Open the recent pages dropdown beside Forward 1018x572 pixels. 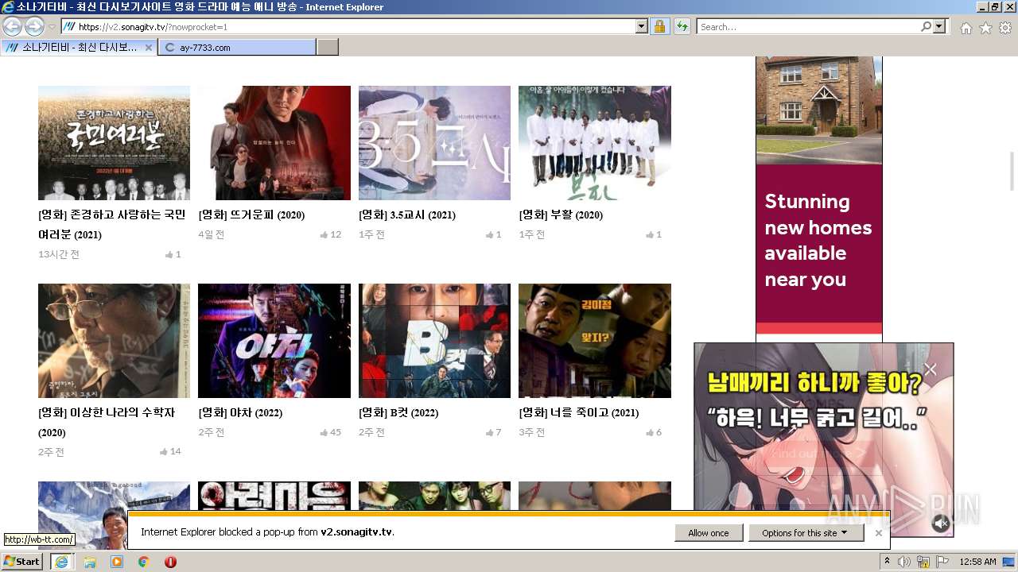[x=52, y=27]
